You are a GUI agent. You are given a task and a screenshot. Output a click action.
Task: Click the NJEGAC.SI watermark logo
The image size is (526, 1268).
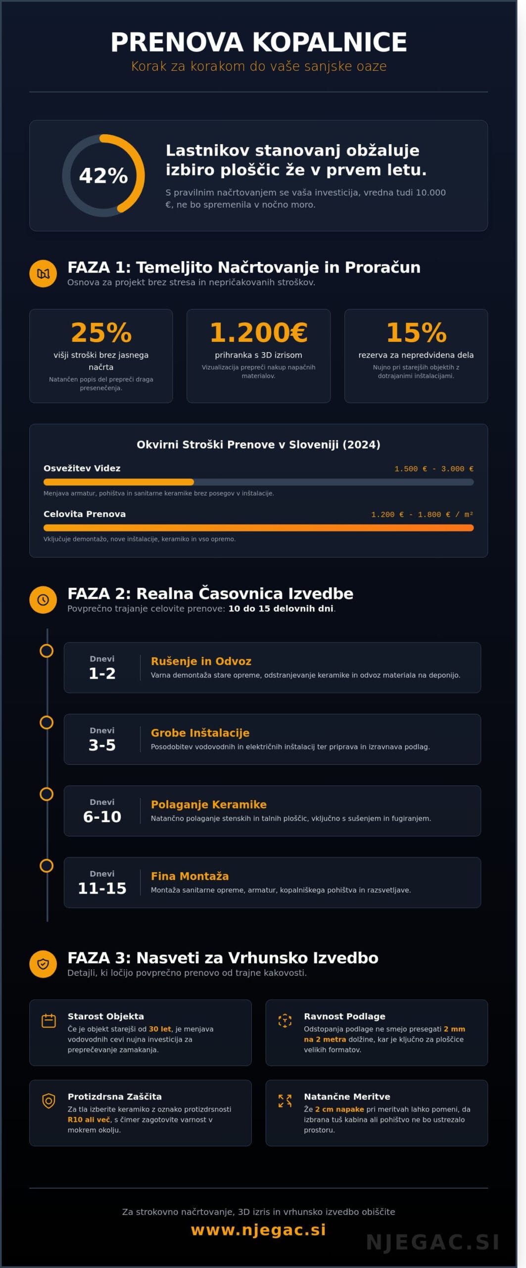(432, 1242)
